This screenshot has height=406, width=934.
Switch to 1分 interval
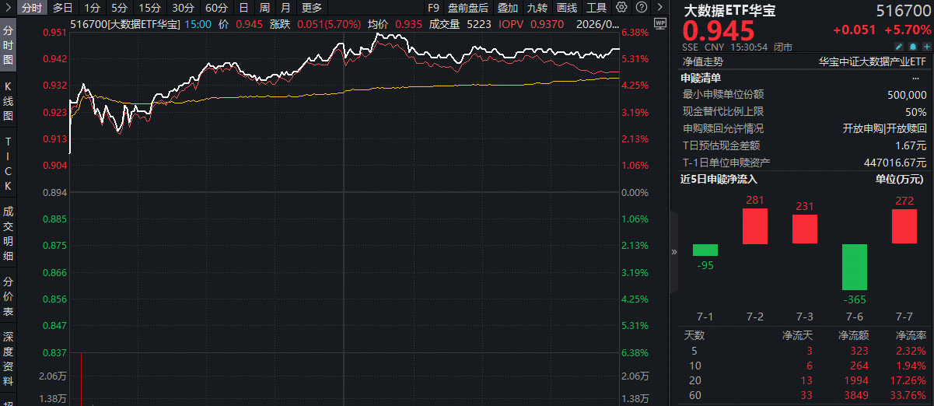[x=92, y=8]
